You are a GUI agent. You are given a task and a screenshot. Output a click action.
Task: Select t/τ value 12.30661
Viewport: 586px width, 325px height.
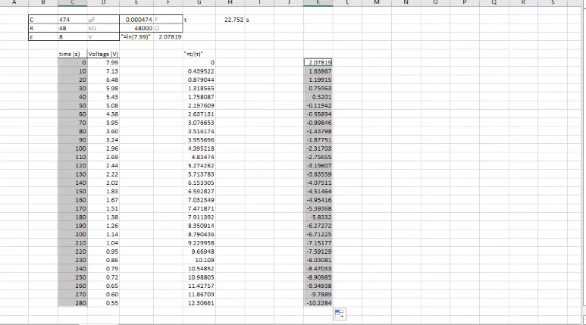click(x=199, y=303)
